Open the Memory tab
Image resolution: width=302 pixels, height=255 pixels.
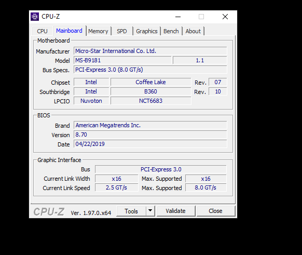coord(98,31)
